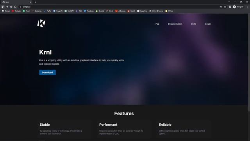
Task: Open the AliExpress bookmark
Action: pos(120,11)
